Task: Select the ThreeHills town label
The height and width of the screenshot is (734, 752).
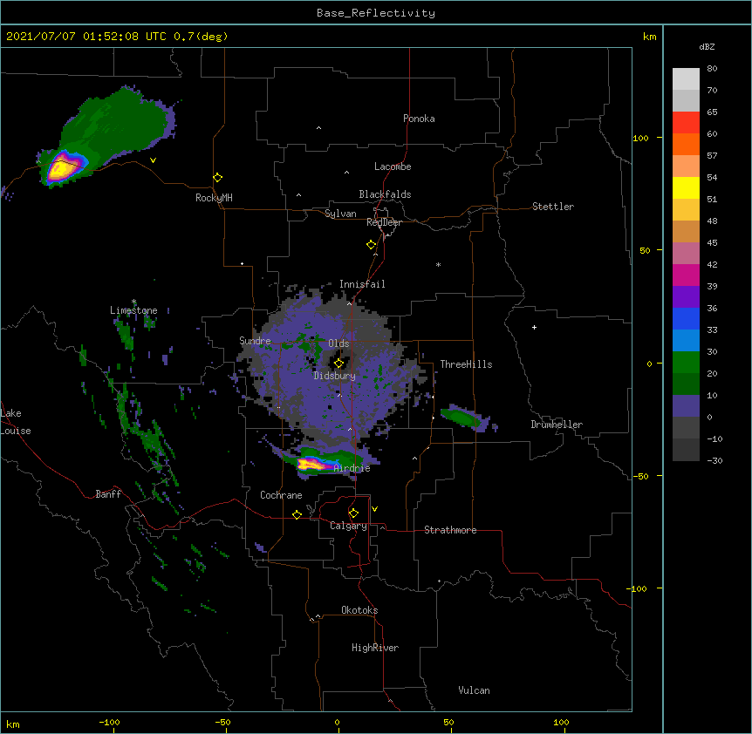Action: tap(466, 364)
